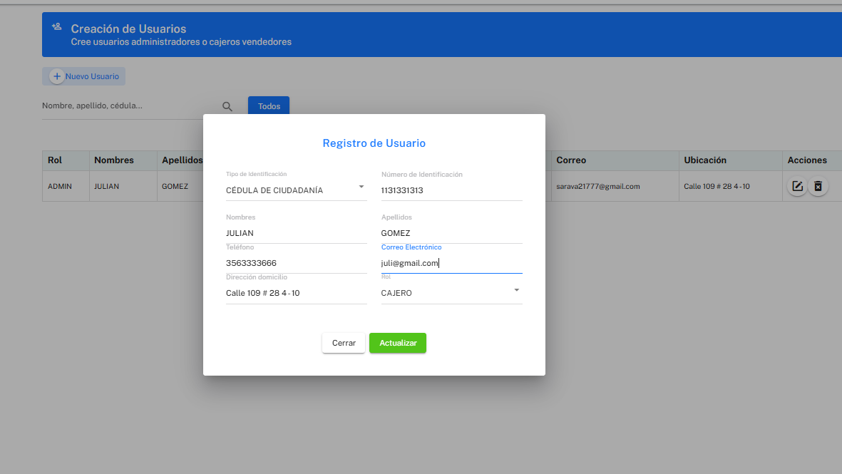
Task: Click the green Actualizar button
Action: [398, 343]
